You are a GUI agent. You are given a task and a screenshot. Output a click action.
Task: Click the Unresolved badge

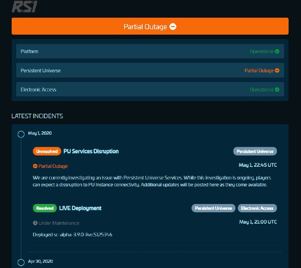tap(47, 151)
